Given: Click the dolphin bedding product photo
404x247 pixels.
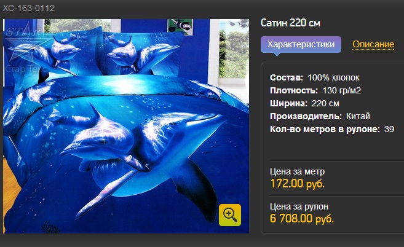Looking at the screenshot, I should [x=126, y=126].
